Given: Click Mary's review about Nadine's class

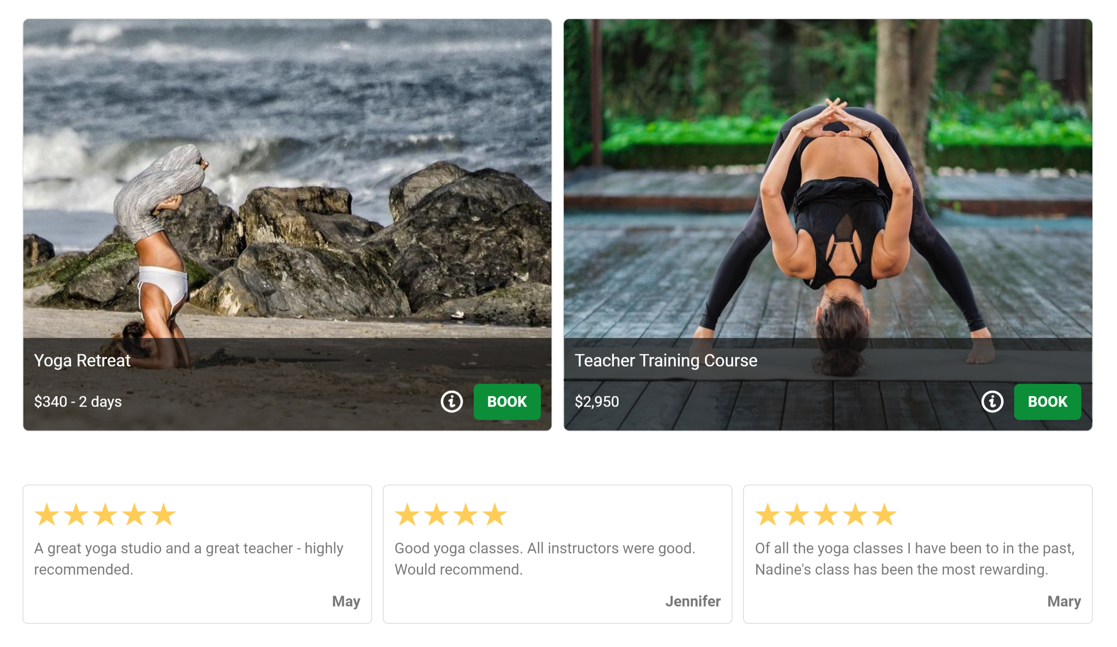Looking at the screenshot, I should pyautogui.click(x=914, y=559).
